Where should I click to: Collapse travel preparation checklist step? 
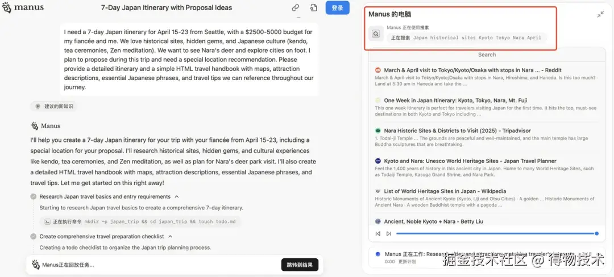click(170, 237)
